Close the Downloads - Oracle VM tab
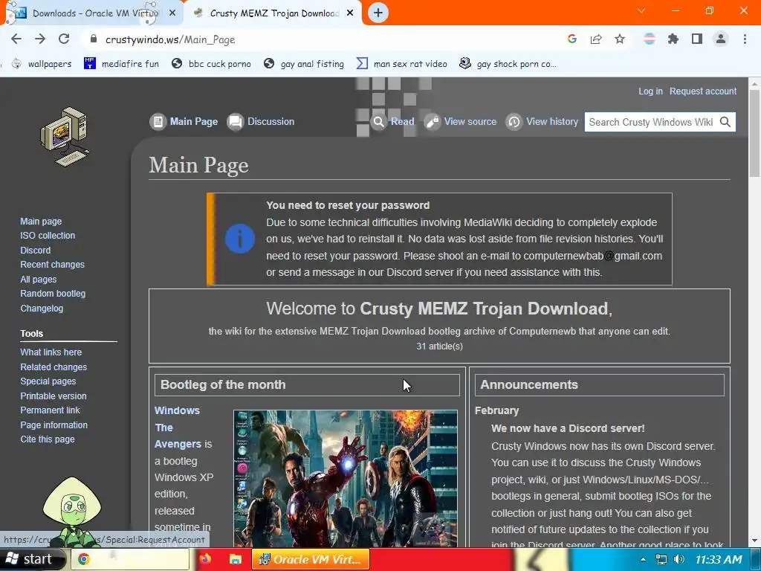 (x=172, y=13)
